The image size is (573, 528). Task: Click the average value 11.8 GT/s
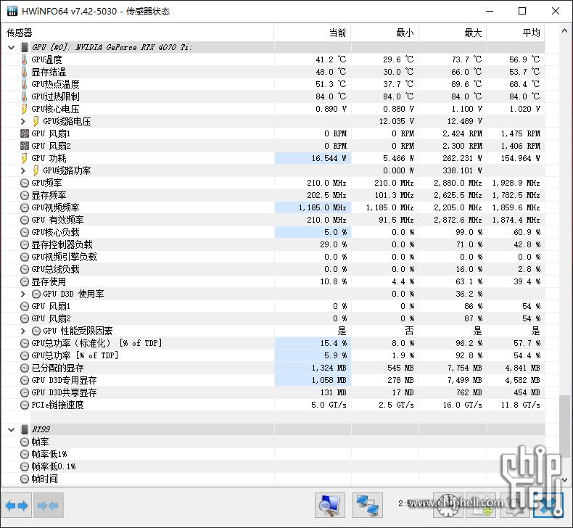tap(521, 405)
